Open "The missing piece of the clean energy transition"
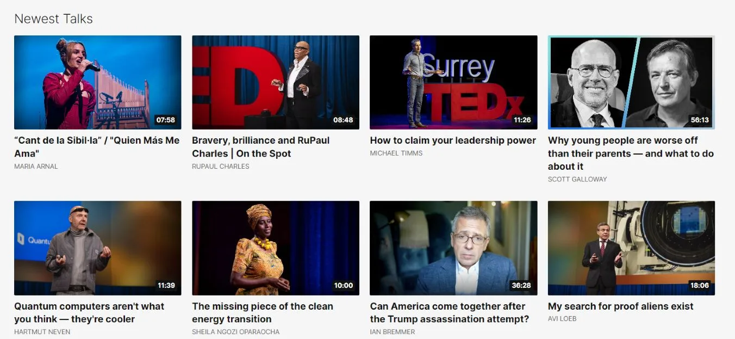 tap(263, 313)
